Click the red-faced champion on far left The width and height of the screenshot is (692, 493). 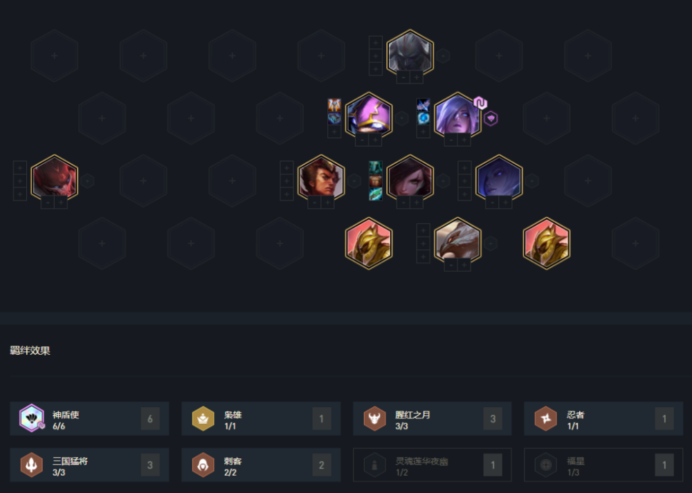(54, 178)
